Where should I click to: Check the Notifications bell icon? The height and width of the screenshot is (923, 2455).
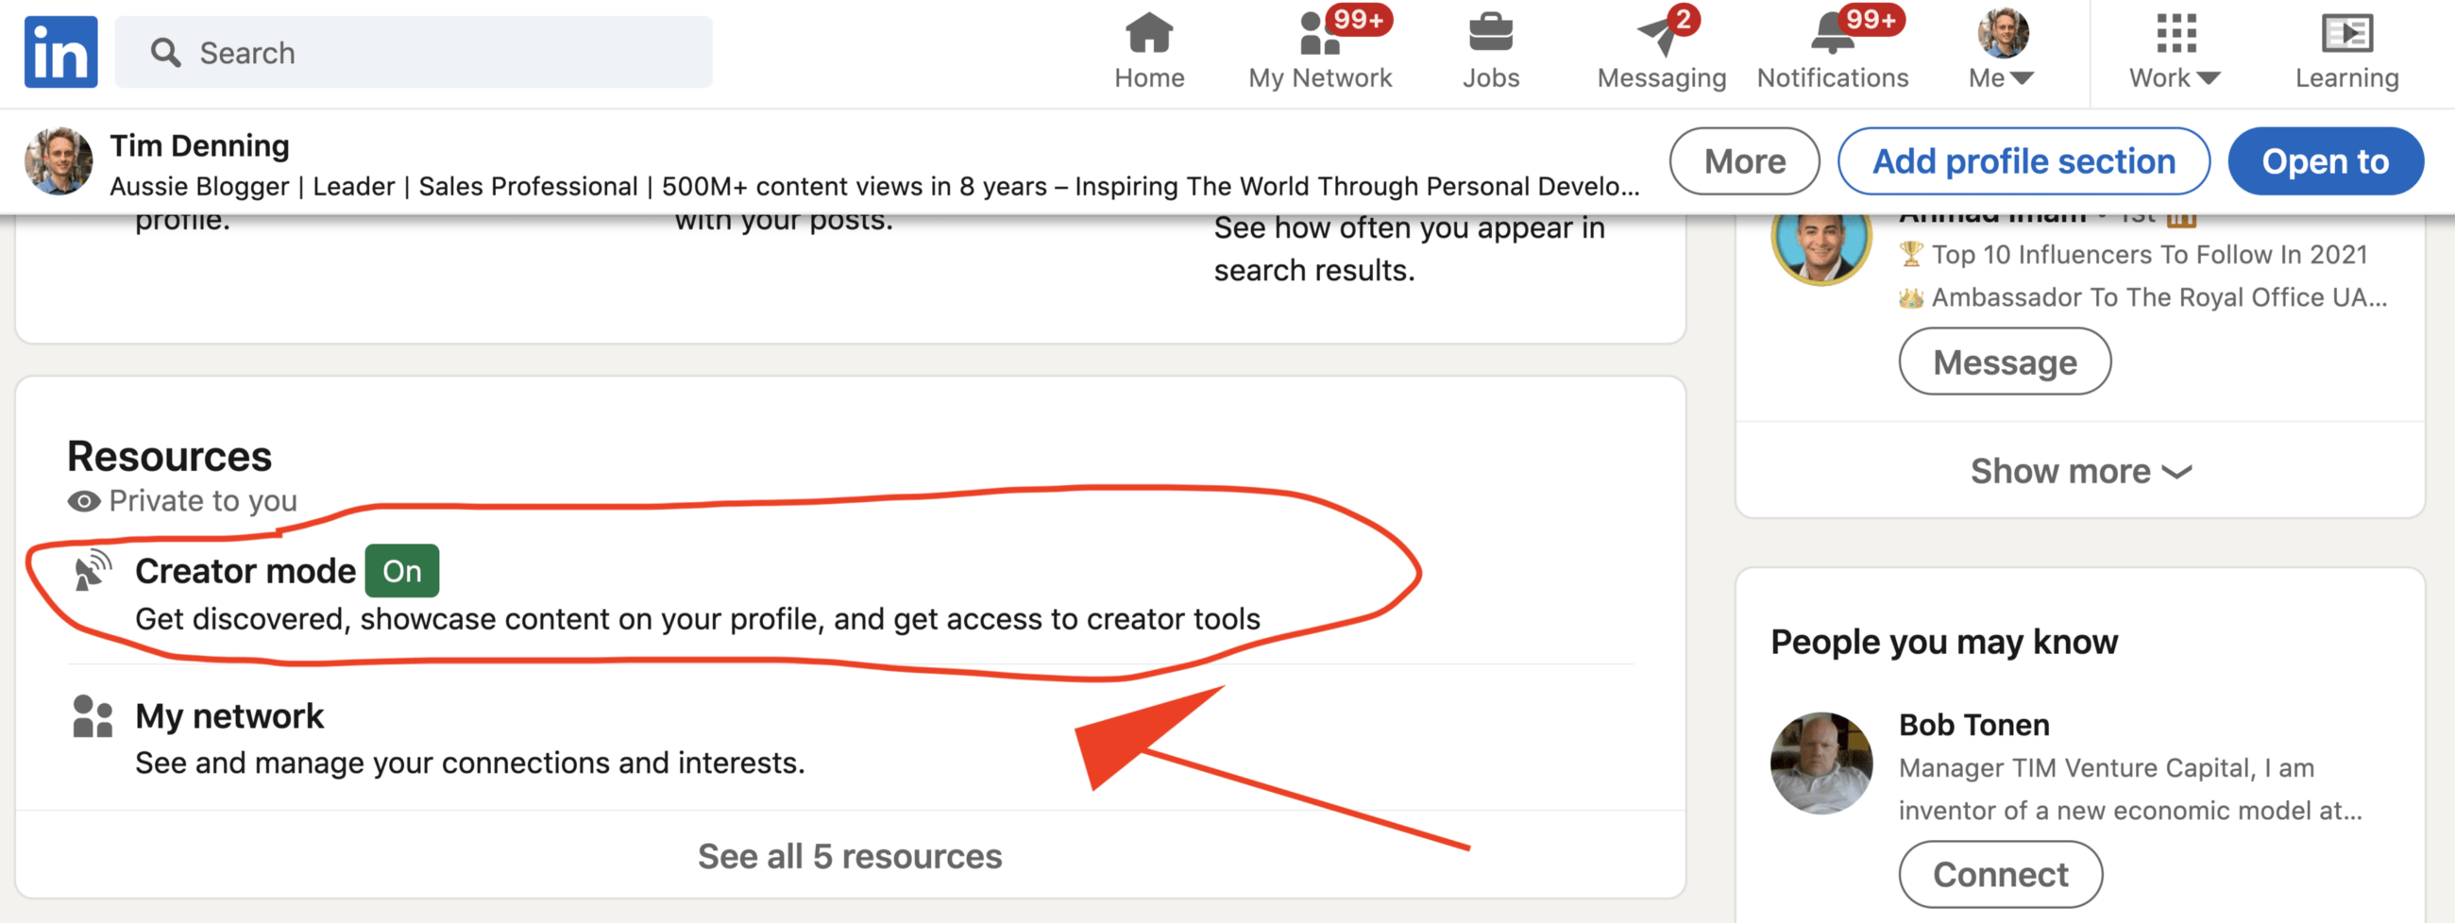click(1831, 35)
